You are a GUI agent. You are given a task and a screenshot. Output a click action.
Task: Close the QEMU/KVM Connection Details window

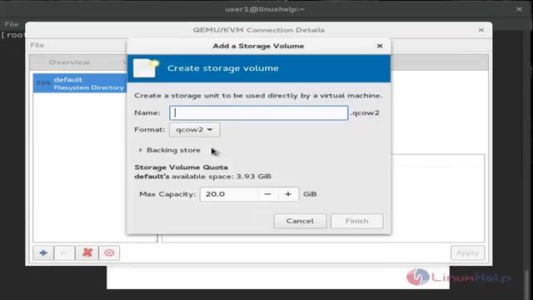pos(481,30)
